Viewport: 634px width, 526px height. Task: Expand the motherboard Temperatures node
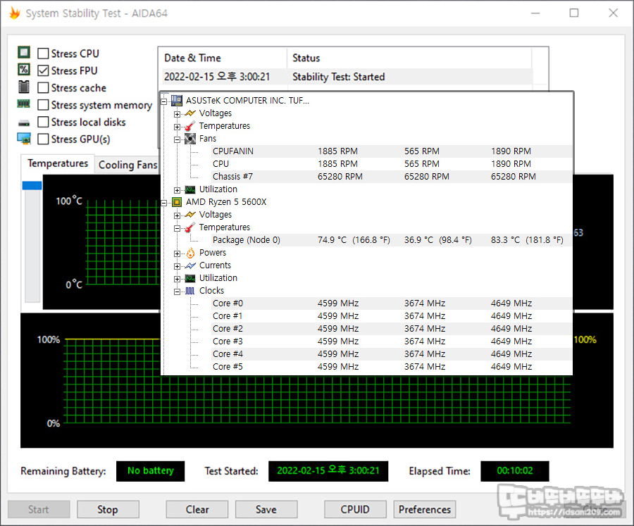tap(177, 127)
